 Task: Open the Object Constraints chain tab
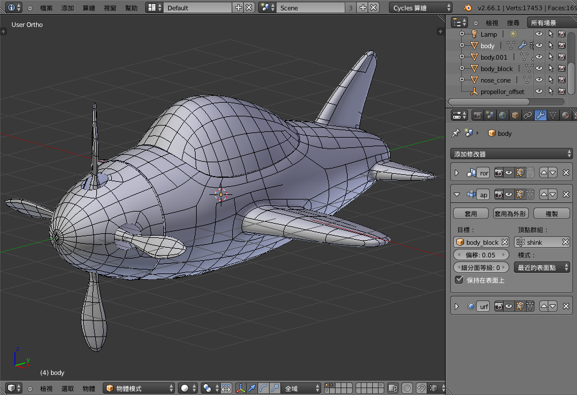point(528,115)
